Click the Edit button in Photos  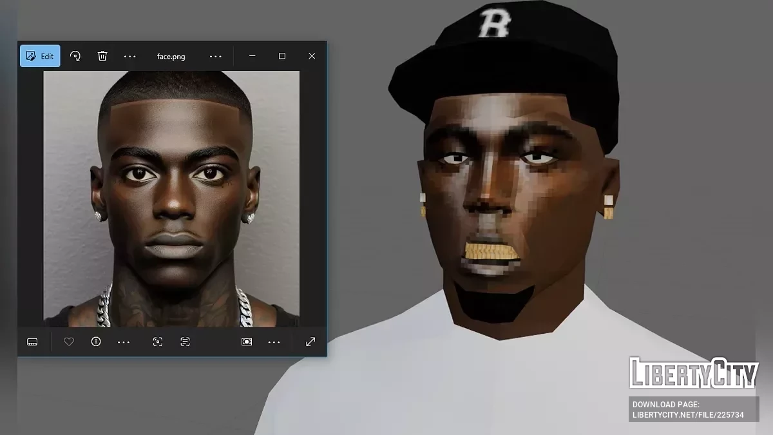click(x=40, y=56)
